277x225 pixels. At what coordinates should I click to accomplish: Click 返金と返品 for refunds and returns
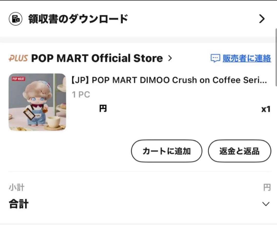point(239,151)
